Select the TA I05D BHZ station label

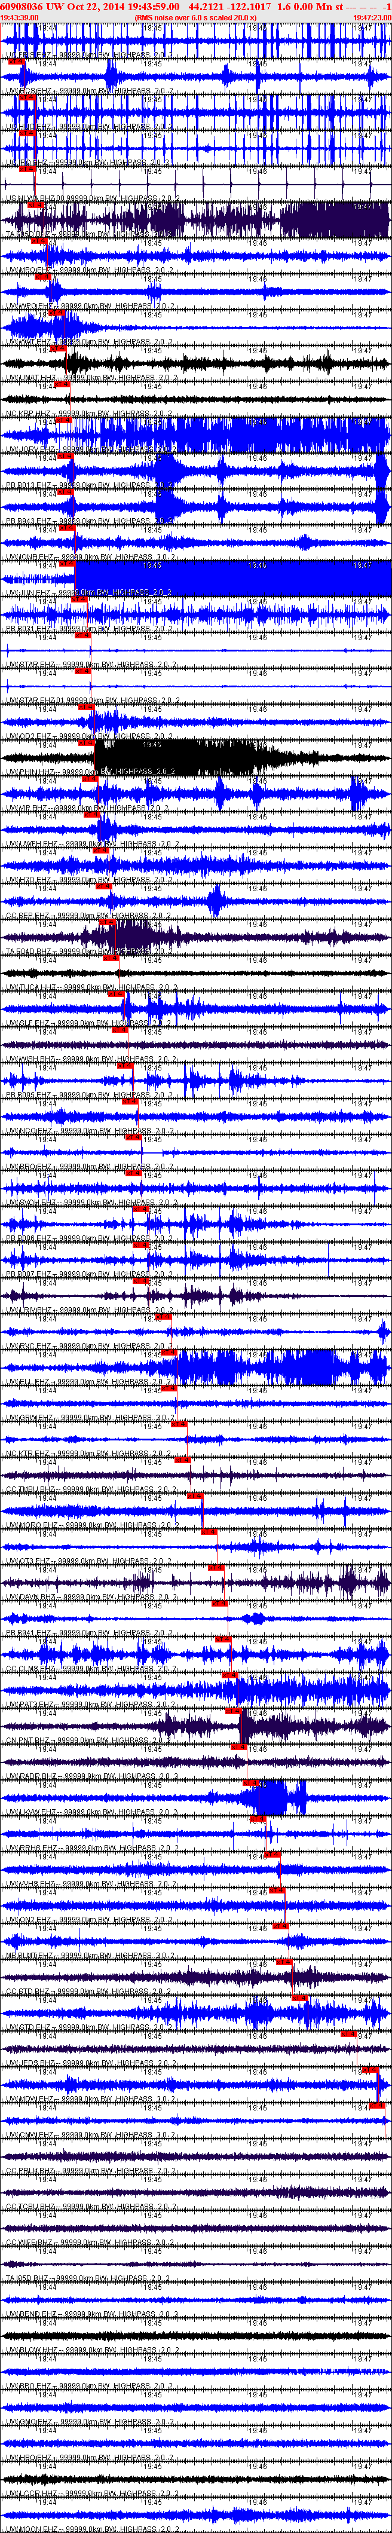point(90,2280)
